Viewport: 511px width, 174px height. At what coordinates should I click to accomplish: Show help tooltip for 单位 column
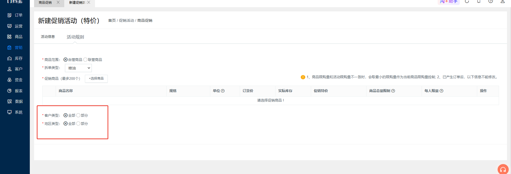223,91
